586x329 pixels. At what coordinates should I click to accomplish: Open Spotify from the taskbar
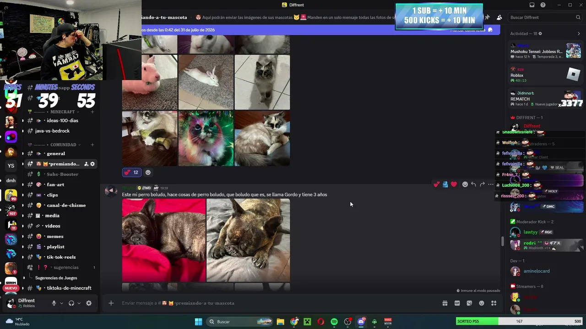[334, 322]
